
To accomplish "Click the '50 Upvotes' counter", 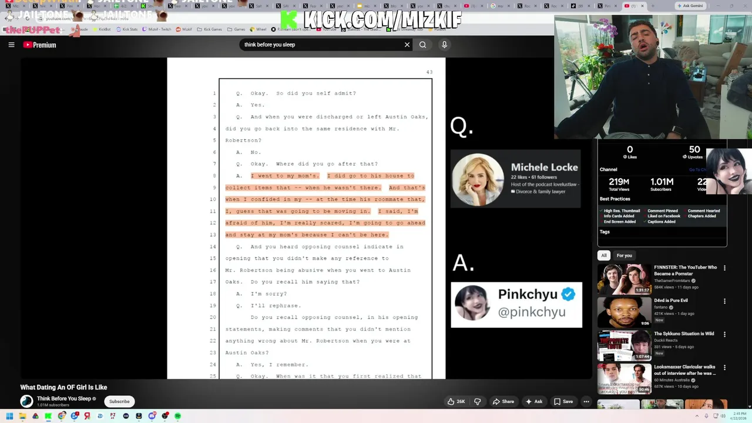I will pyautogui.click(x=694, y=152).
